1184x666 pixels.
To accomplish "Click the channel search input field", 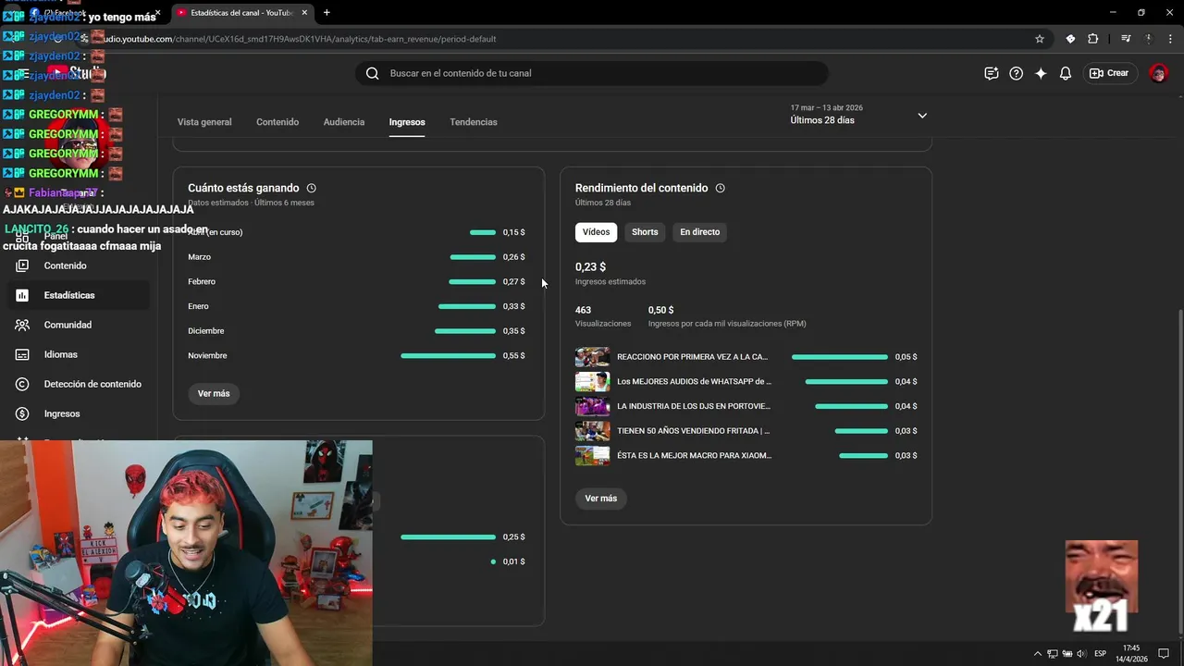I will [592, 73].
